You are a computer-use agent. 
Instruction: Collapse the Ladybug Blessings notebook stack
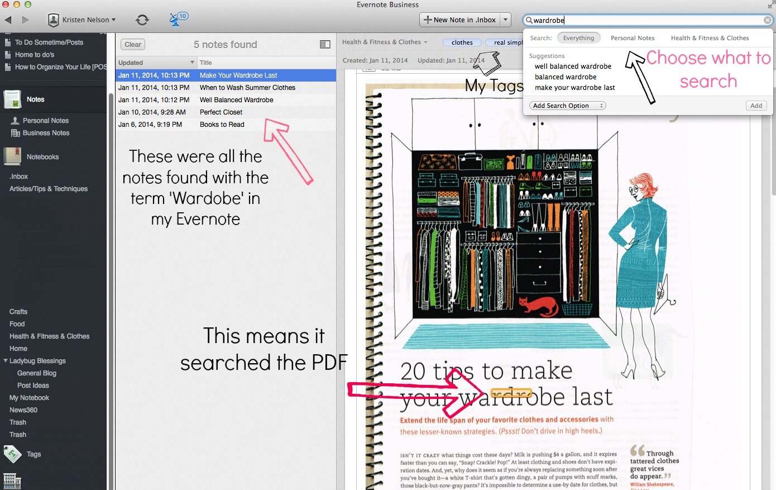coord(6,361)
